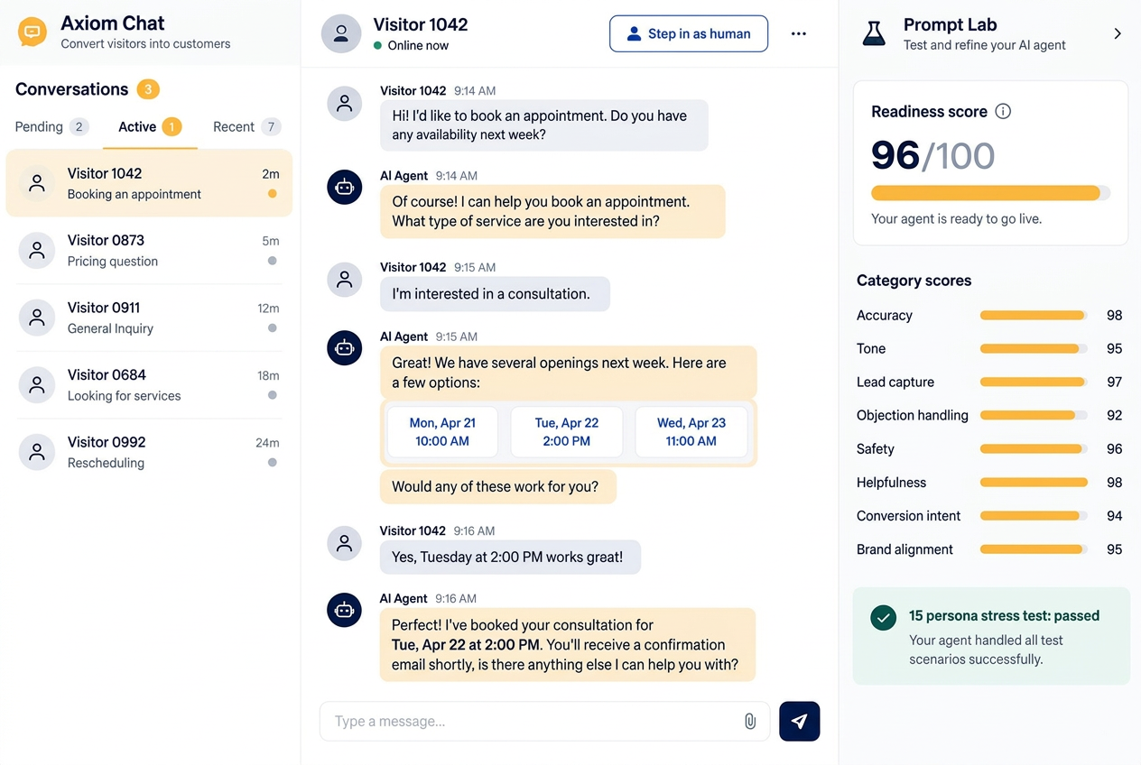This screenshot has height=765, width=1141.
Task: Click visitor avatar beside the 9:15 AM message
Action: (344, 280)
